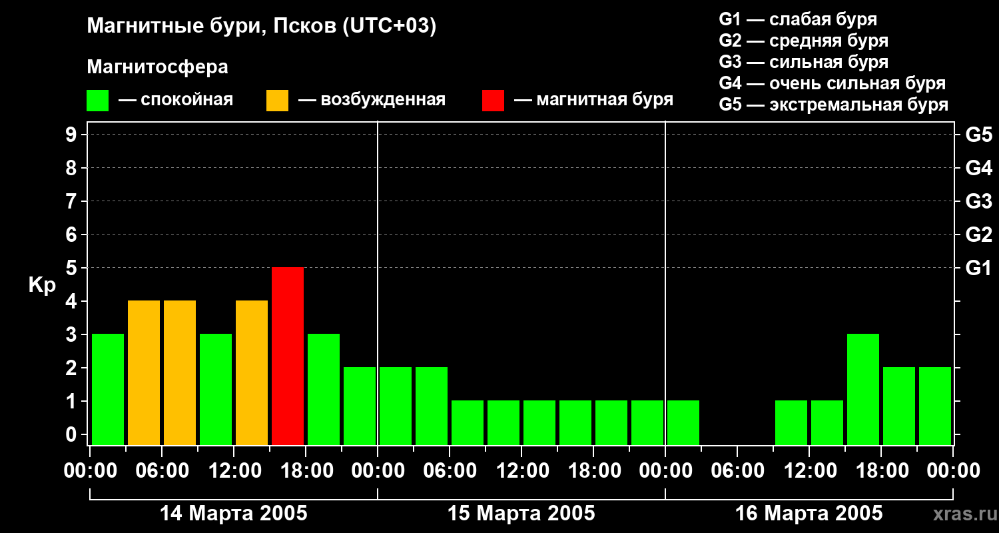Screen dimensions: 999x533
Task: Click 'G3 — сильная буря' legend line
Action: tap(803, 62)
